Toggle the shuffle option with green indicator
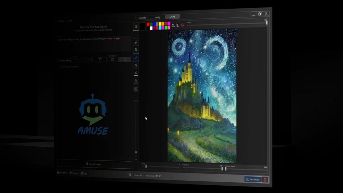 coord(136,73)
